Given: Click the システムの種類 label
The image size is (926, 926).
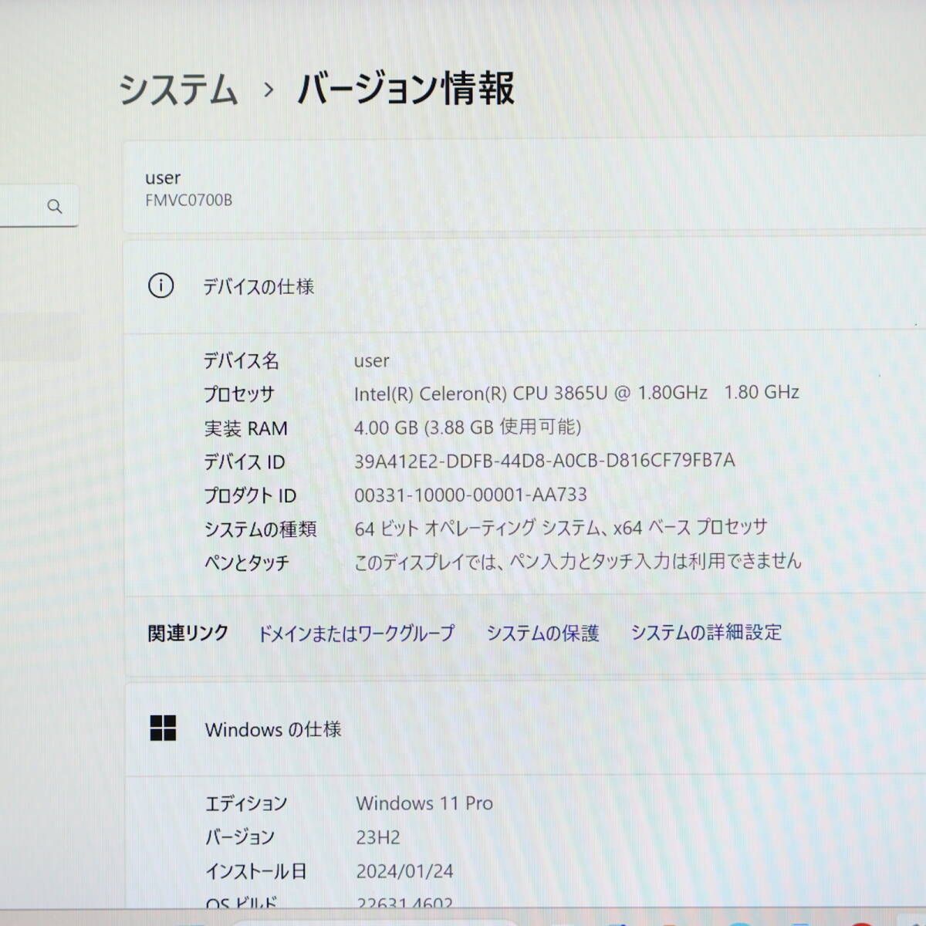Looking at the screenshot, I should (x=260, y=529).
